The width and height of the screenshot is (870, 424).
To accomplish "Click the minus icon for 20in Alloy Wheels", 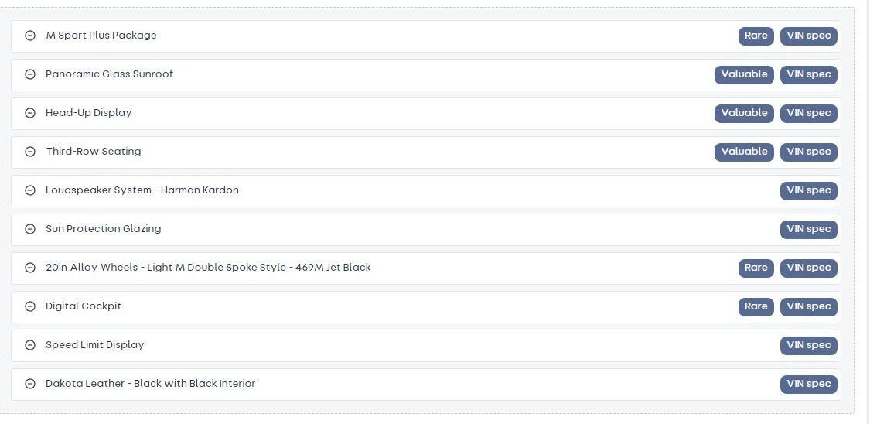I will point(30,268).
